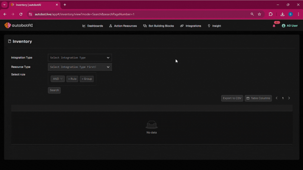Go to previous results page arrow

277,98
